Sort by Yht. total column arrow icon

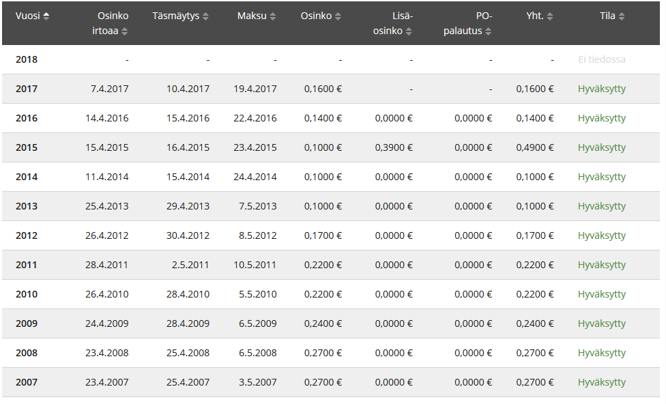coord(550,16)
